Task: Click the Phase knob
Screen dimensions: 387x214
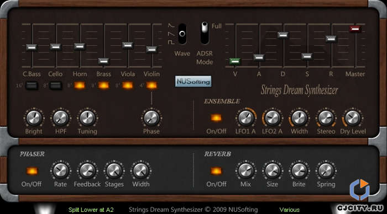Action: pos(151,118)
